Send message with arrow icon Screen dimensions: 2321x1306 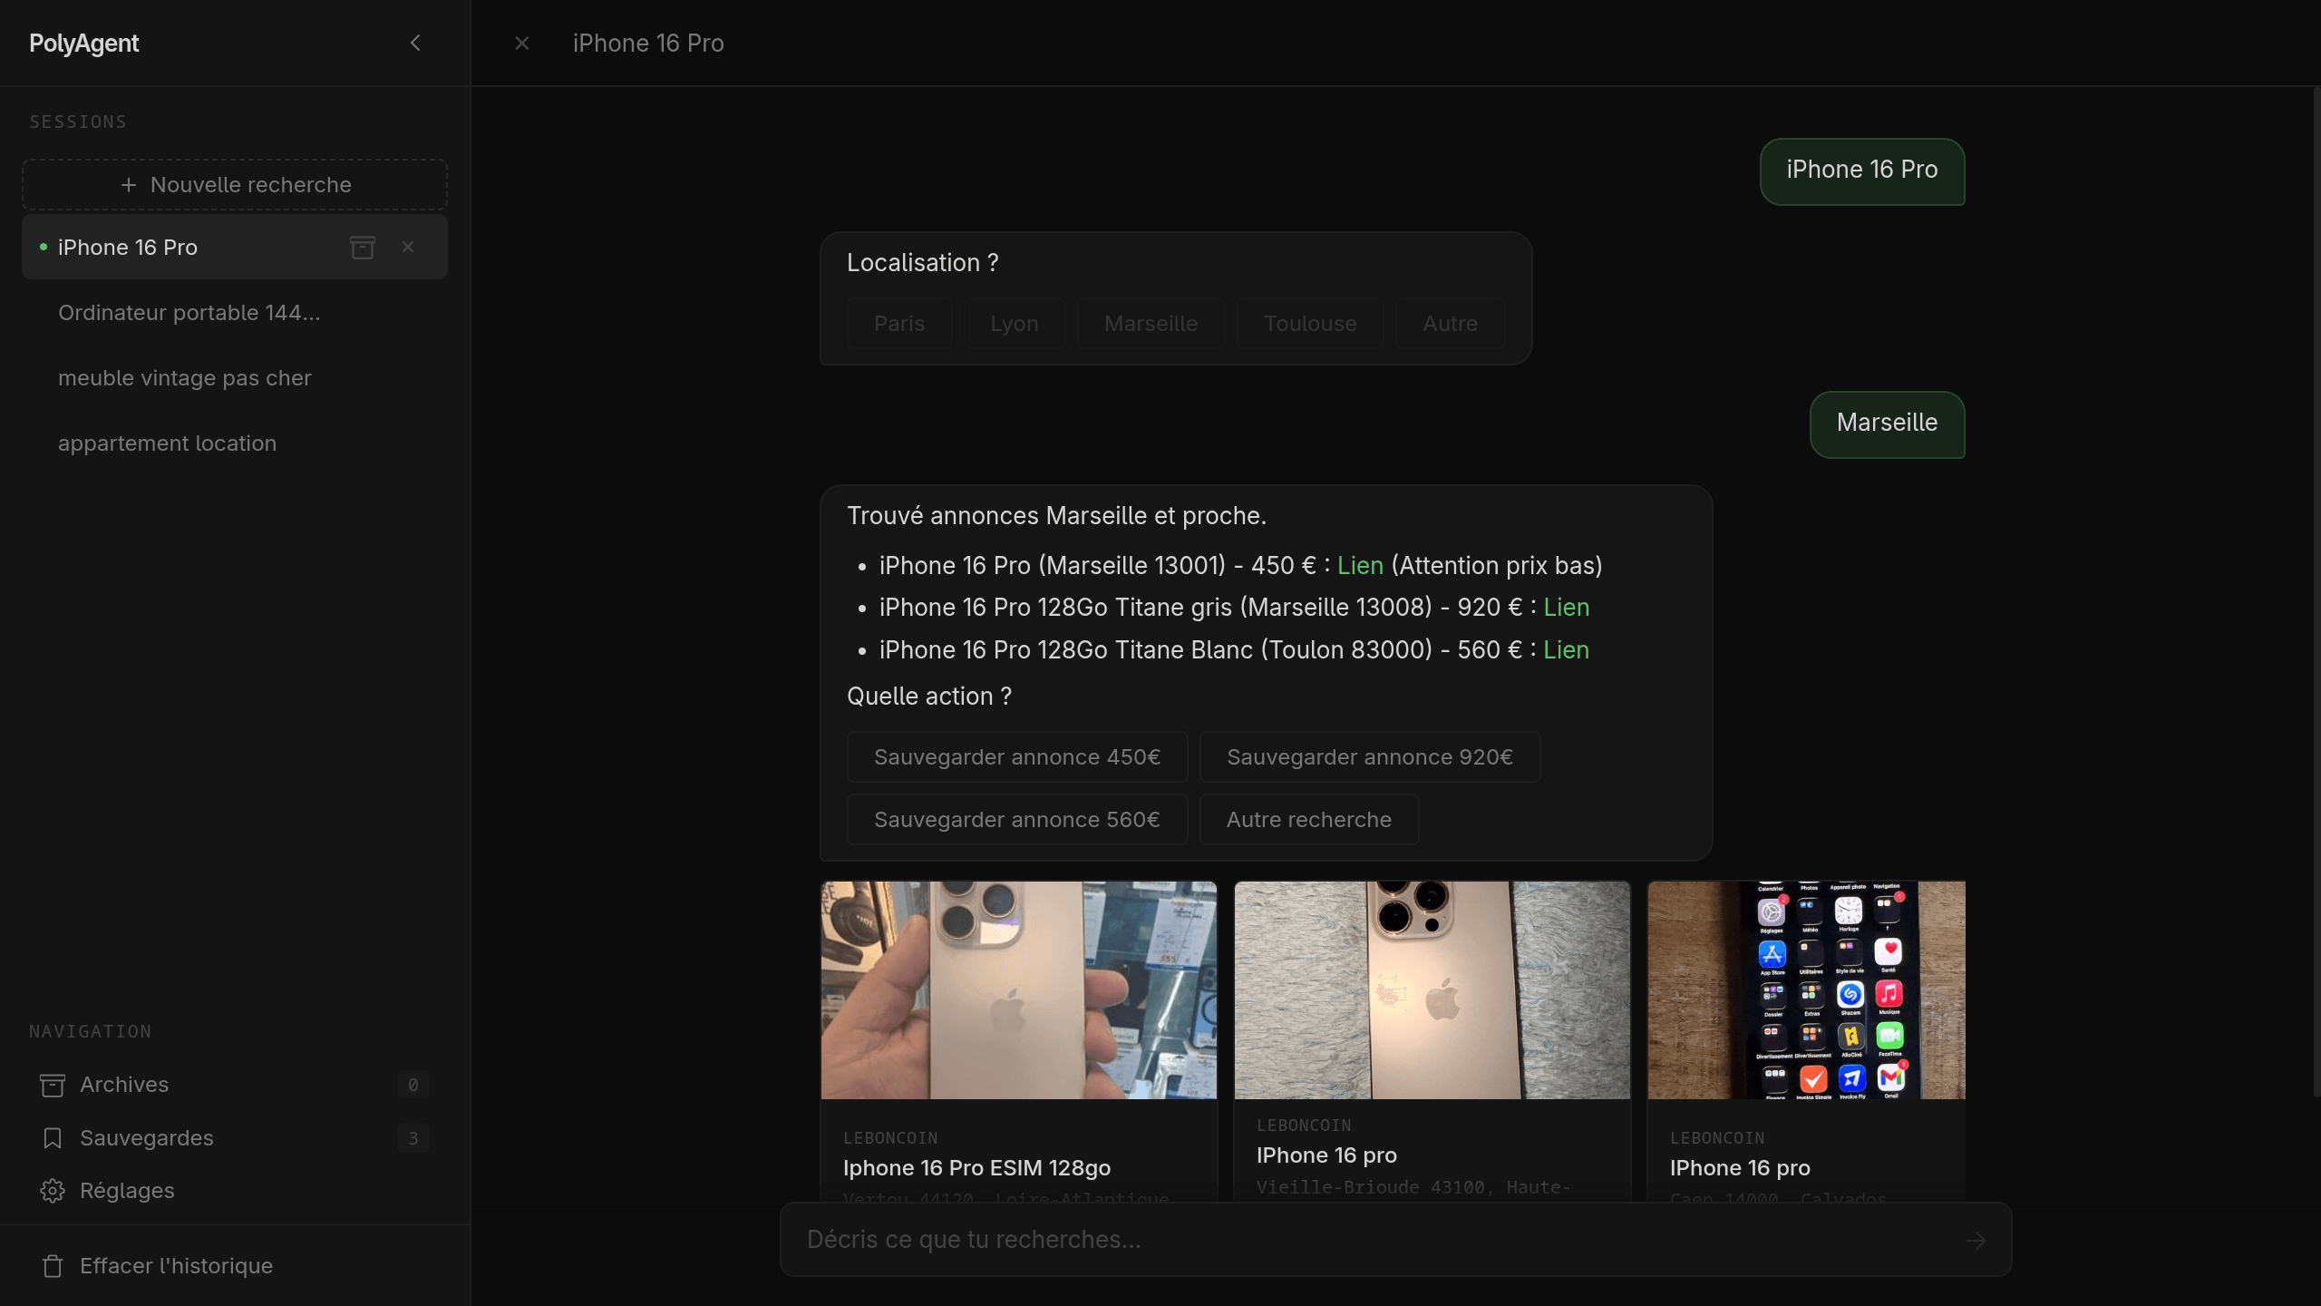click(1976, 1241)
